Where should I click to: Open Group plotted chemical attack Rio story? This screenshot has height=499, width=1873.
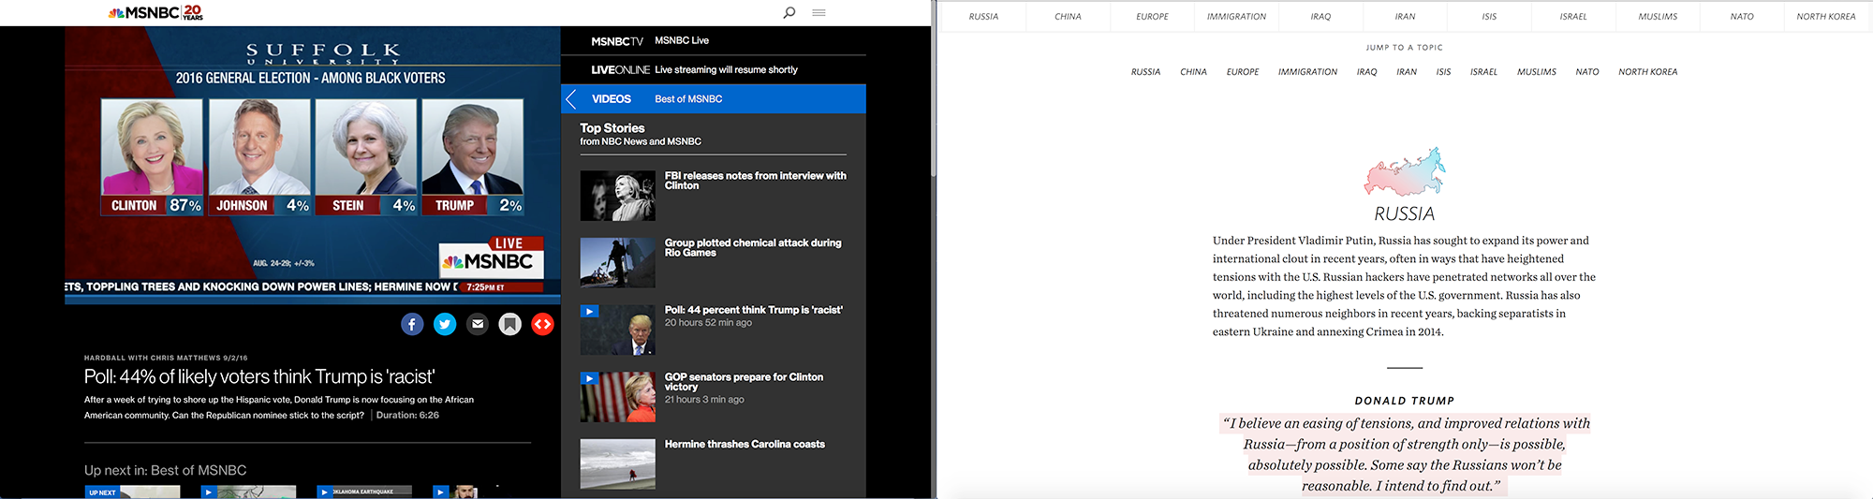click(753, 247)
